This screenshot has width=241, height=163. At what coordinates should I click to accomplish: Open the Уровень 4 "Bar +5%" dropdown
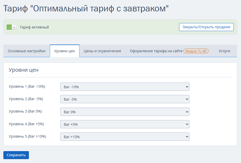tap(125, 124)
